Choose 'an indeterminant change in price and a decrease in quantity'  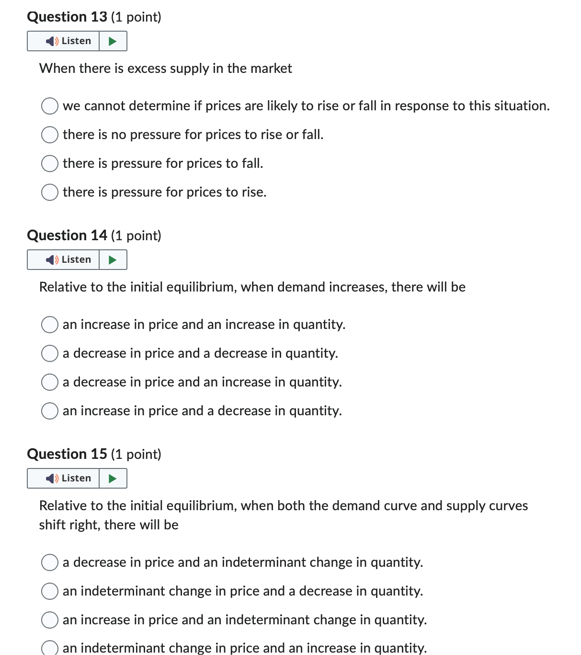point(49,591)
